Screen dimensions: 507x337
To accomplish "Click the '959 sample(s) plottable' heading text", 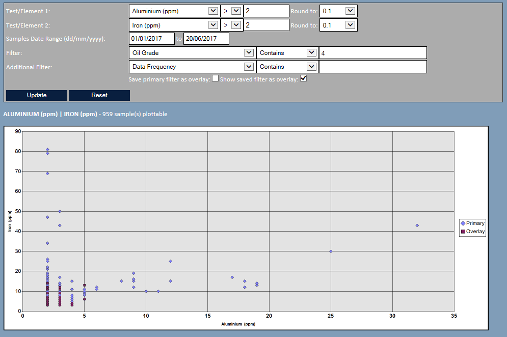I will point(135,114).
